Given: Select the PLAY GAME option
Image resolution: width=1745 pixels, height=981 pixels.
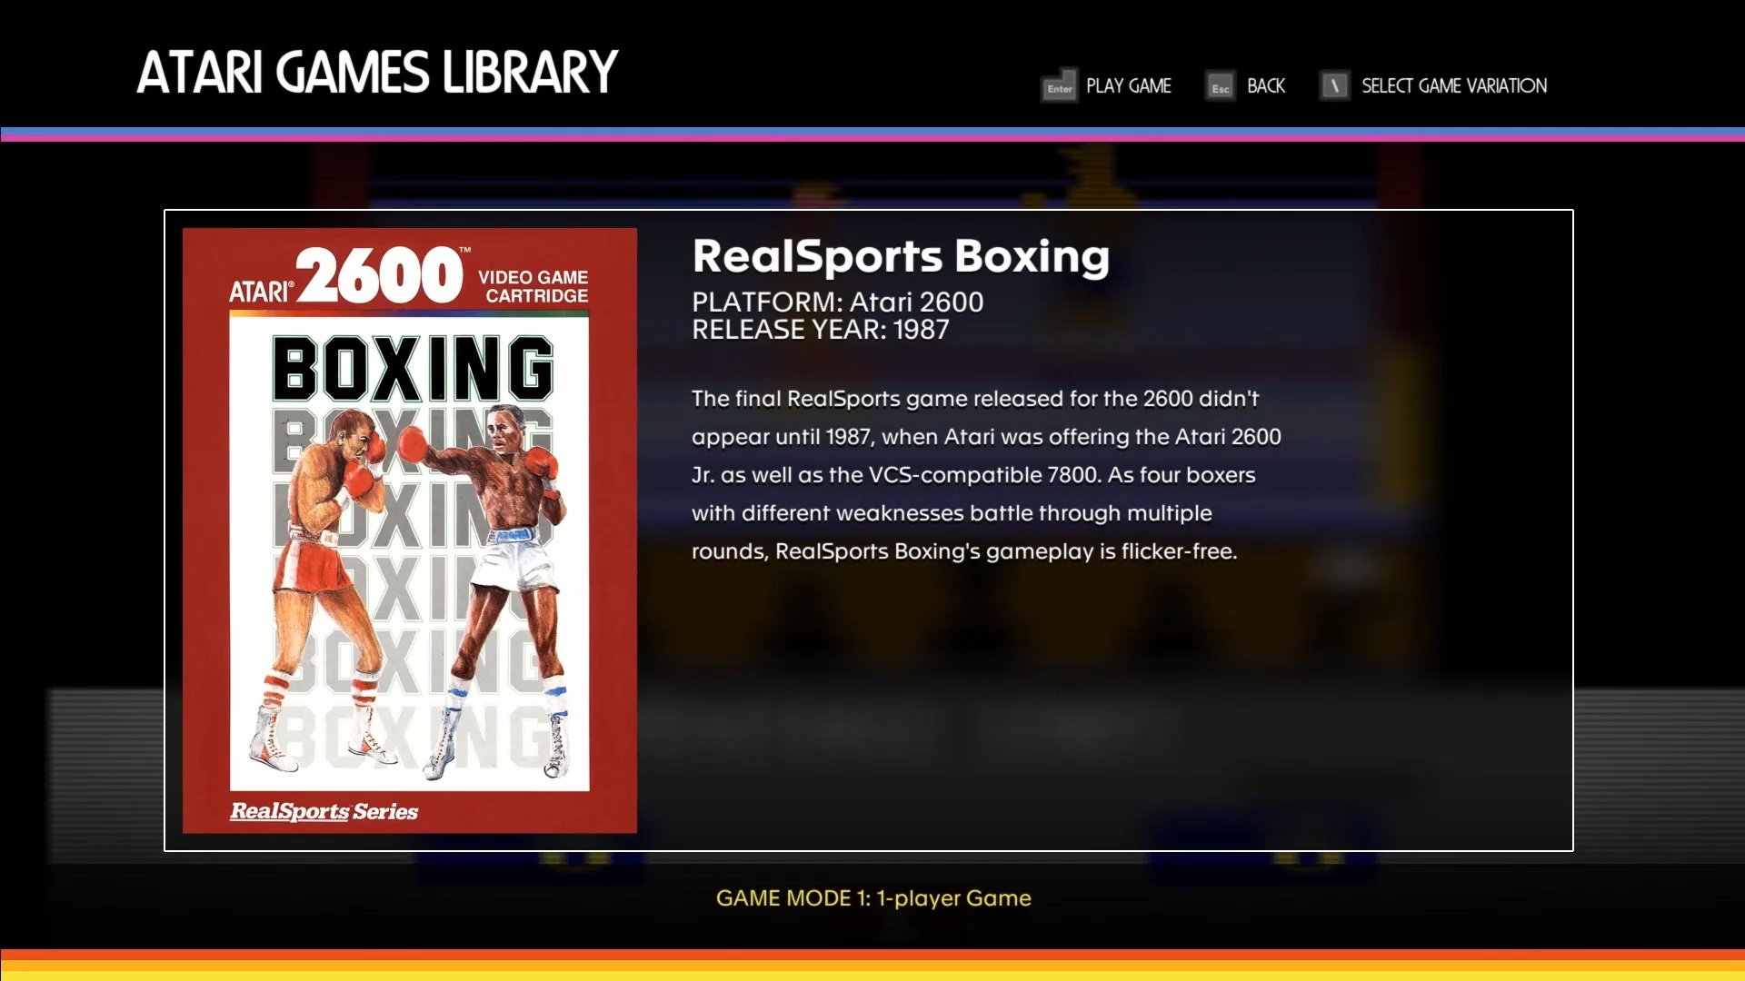Looking at the screenshot, I should click(1128, 86).
